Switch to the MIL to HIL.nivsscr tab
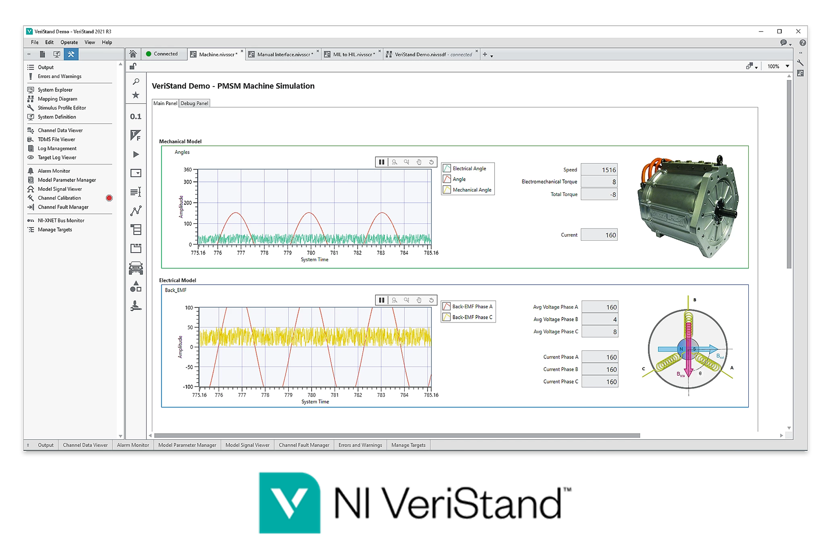The width and height of the screenshot is (831, 554). 353,55
